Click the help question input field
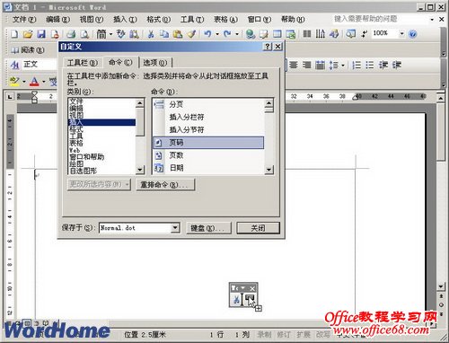This screenshot has height=343, width=449. click(380, 19)
